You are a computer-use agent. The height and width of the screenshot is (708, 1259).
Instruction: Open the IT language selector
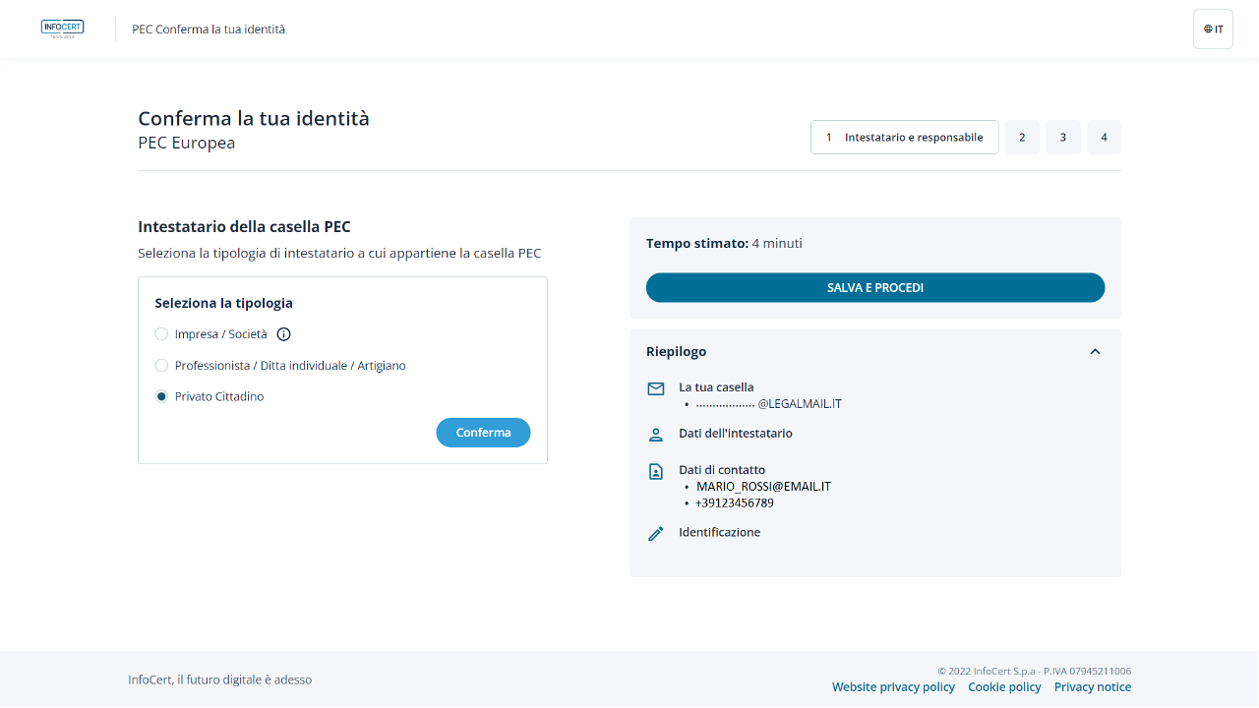(x=1213, y=29)
